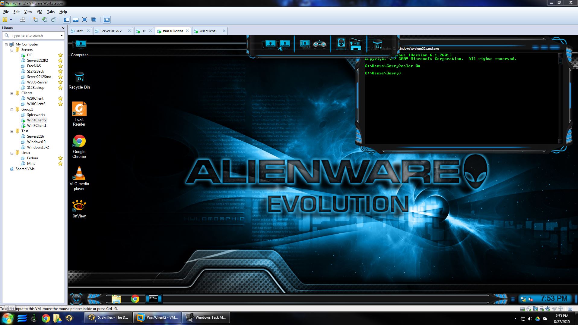
Task: Select XnView desktop icon
Action: [x=79, y=209]
